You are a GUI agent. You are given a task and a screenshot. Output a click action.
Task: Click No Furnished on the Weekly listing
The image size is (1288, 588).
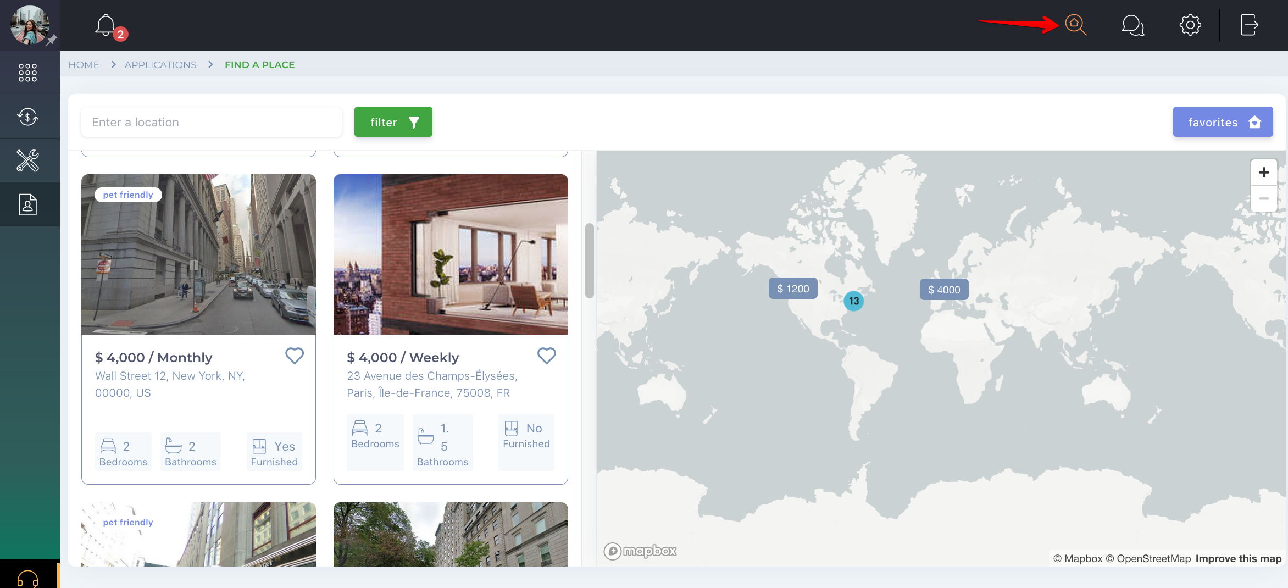526,443
